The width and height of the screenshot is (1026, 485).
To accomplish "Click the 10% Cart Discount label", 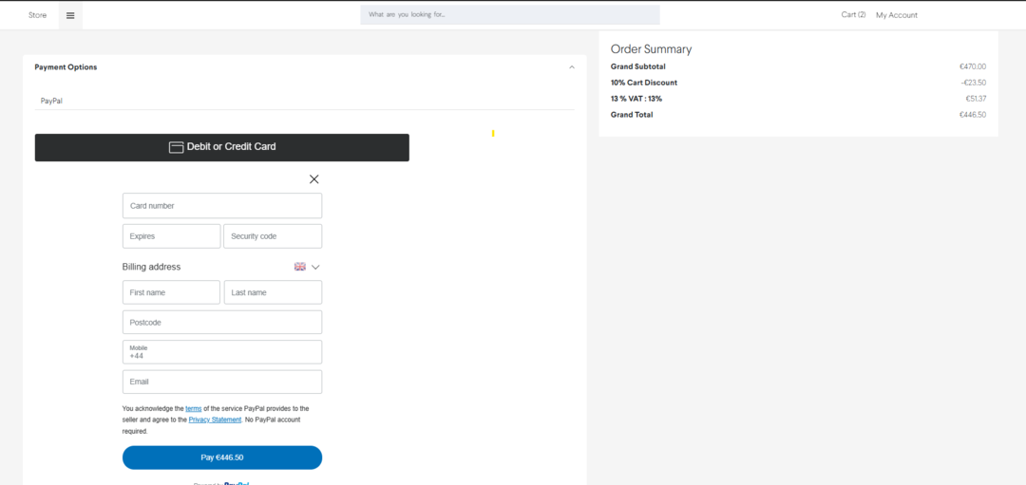I will point(644,83).
